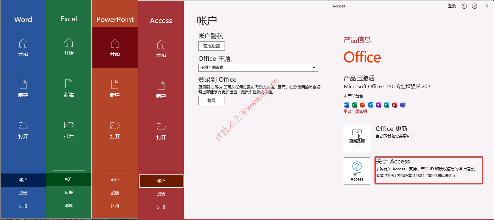Click the orange PowerPoint product icon
The width and height of the screenshot is (494, 220).
point(362,105)
